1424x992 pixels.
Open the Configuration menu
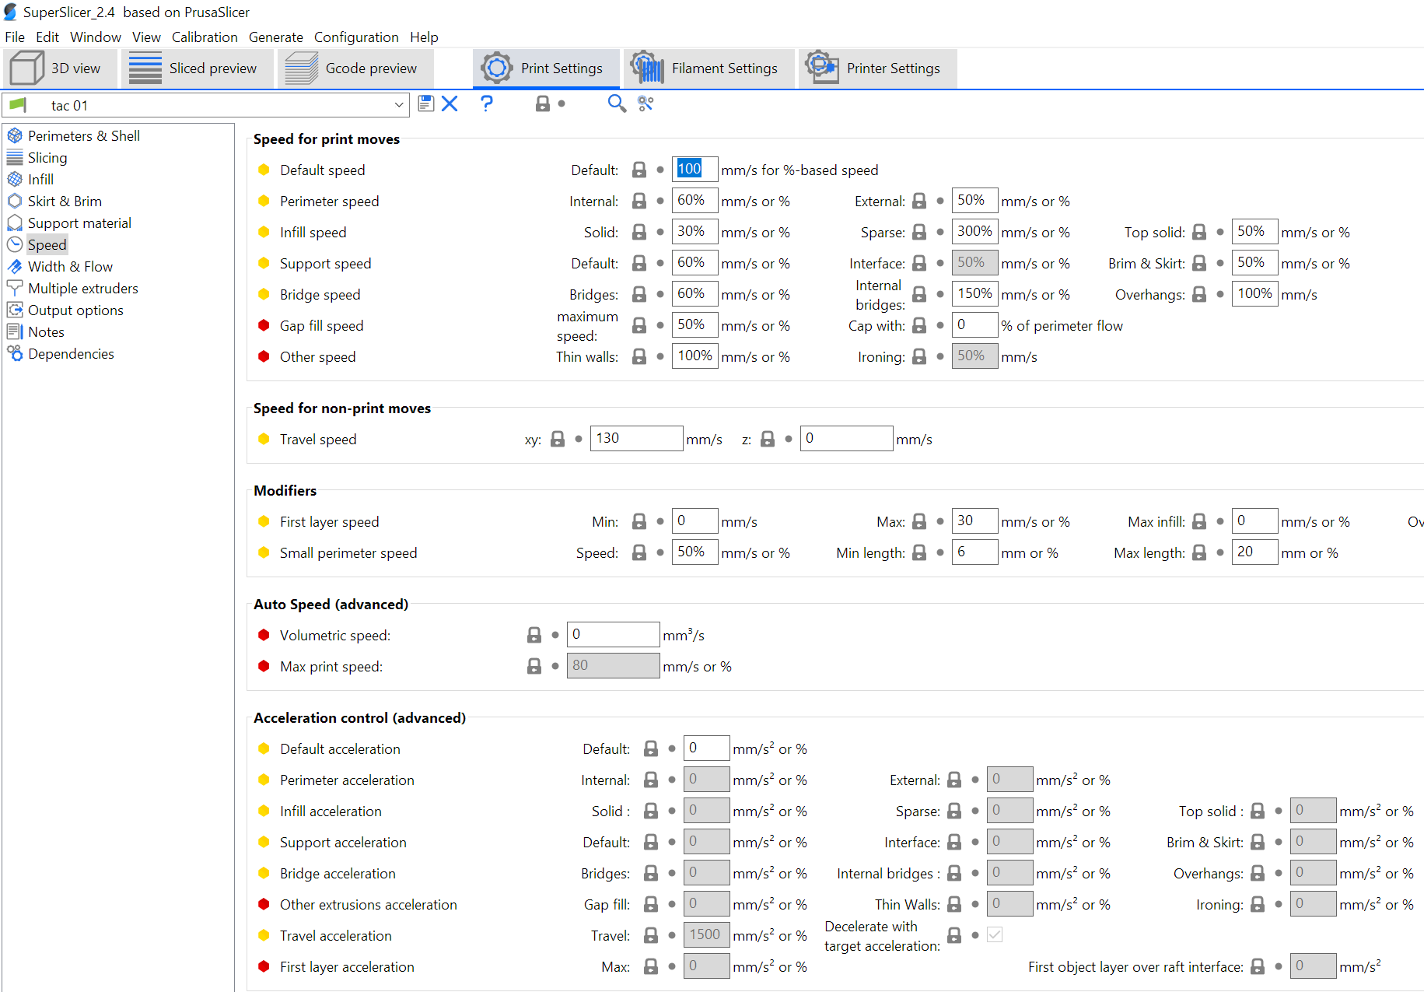tap(355, 37)
